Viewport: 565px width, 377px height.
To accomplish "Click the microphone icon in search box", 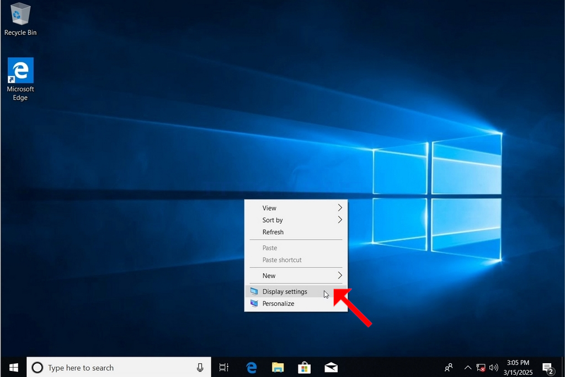I will click(200, 368).
